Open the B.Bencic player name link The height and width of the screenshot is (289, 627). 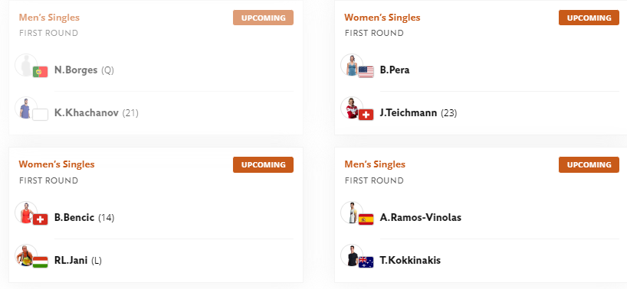pyautogui.click(x=74, y=218)
